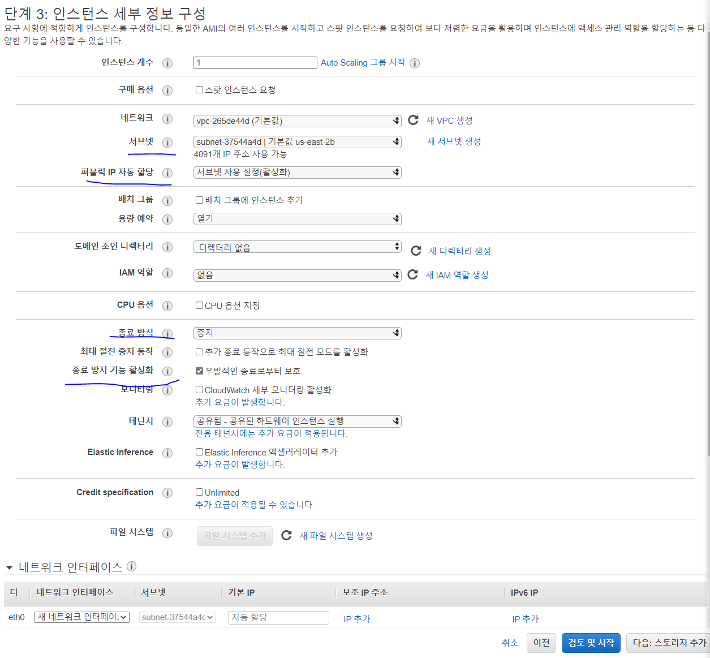Enable 스팟 인스턴스 요청 checkbox
Viewport: 710px width, 658px height.
point(199,89)
